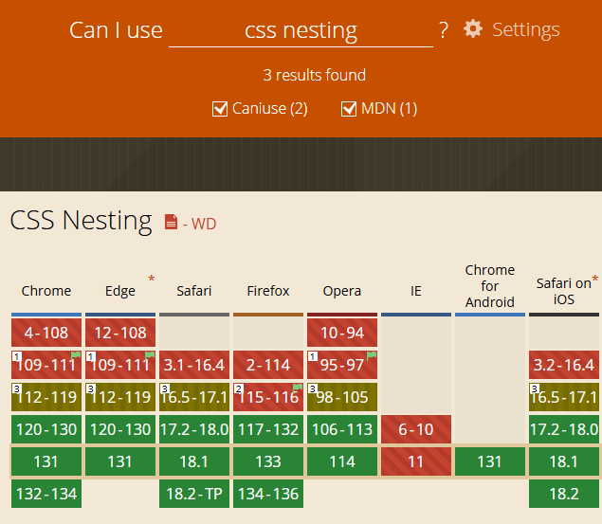Select the Opera browser column header

342,291
